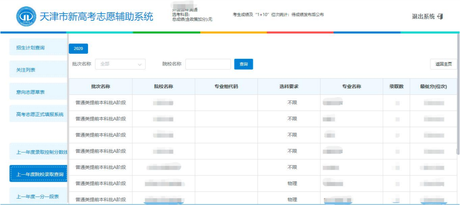Click the 批次名称 dropdown chevron arrow
Viewport: 461px width, 205px height.
coord(140,64)
